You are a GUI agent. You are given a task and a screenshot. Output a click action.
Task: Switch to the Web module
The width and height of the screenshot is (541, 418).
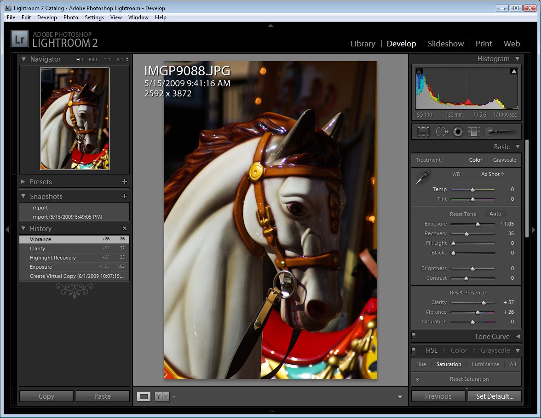tap(512, 44)
